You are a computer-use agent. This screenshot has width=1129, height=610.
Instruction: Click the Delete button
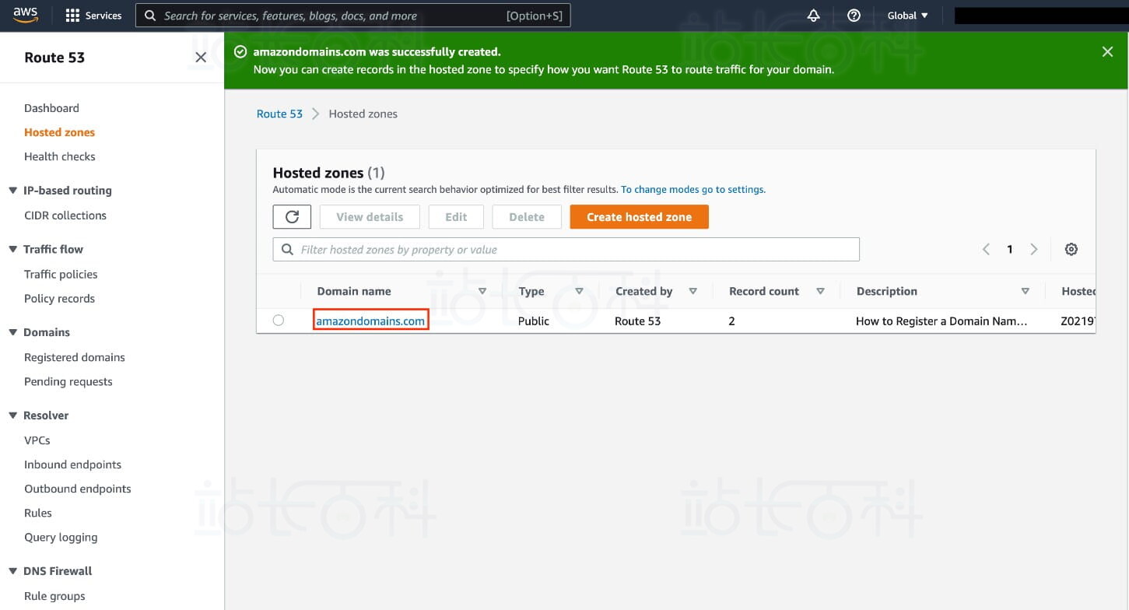click(x=527, y=217)
